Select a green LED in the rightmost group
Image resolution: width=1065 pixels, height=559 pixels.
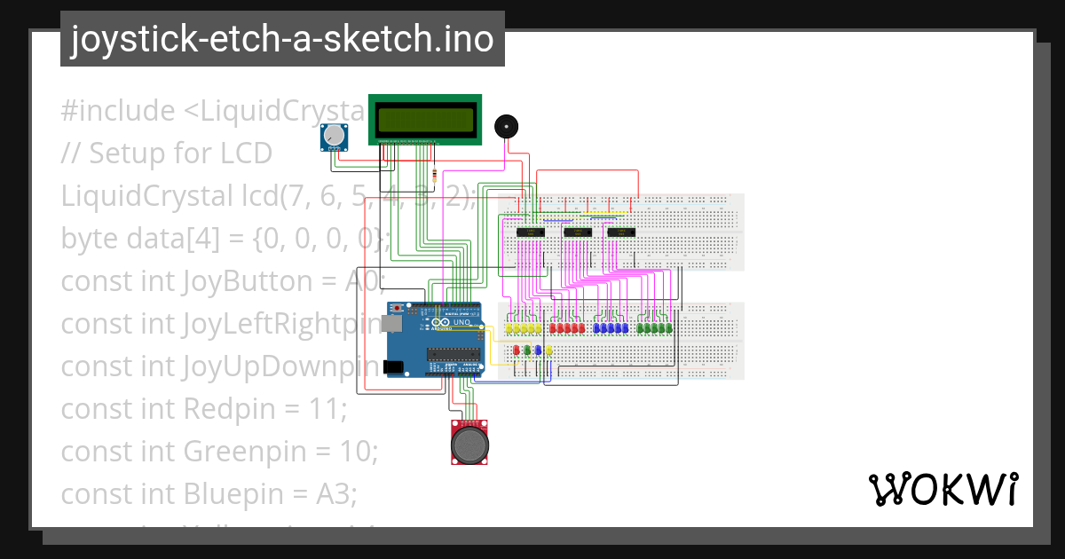coord(654,328)
